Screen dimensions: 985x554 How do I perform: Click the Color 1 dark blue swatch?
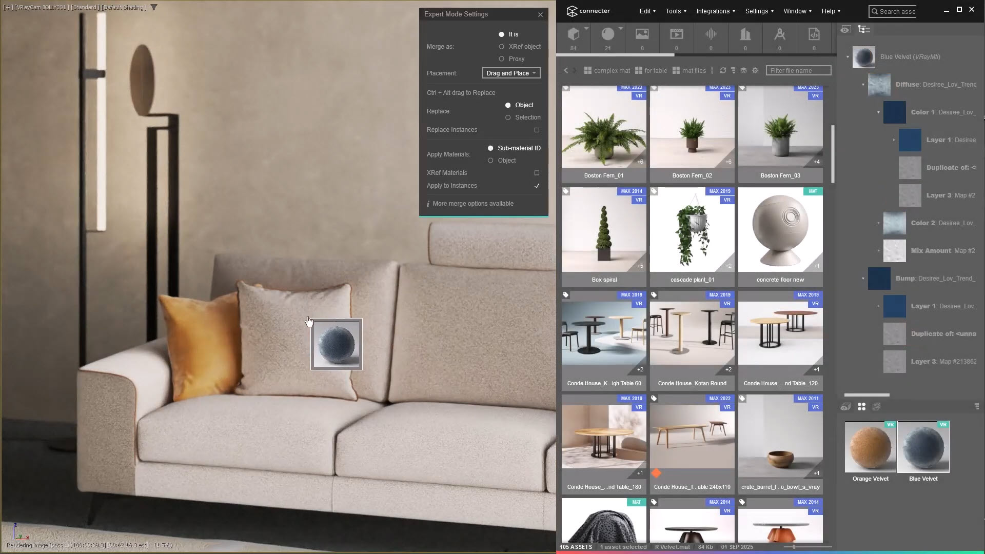894,112
